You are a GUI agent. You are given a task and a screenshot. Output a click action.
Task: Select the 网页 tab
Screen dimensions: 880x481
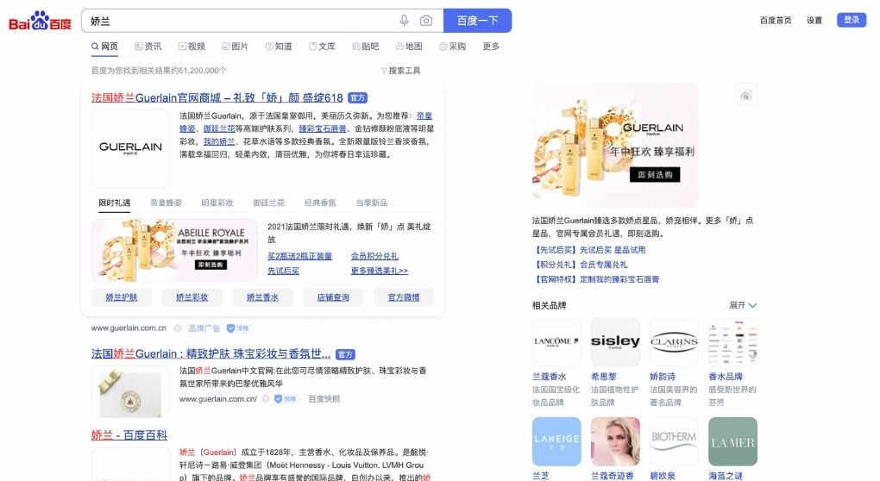coord(105,47)
